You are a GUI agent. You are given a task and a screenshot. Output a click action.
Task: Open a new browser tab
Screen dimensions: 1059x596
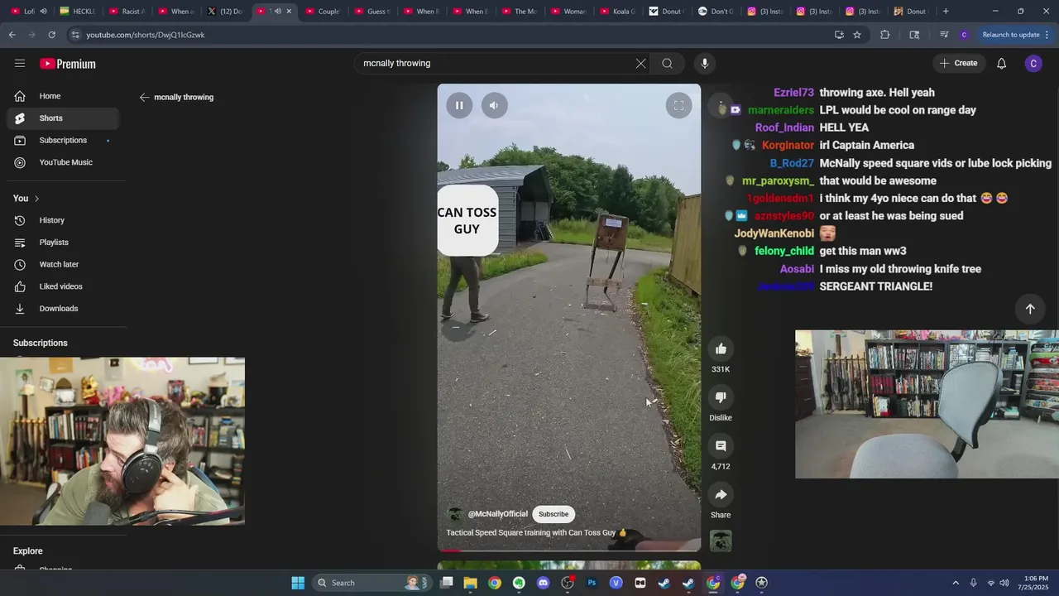pyautogui.click(x=946, y=12)
